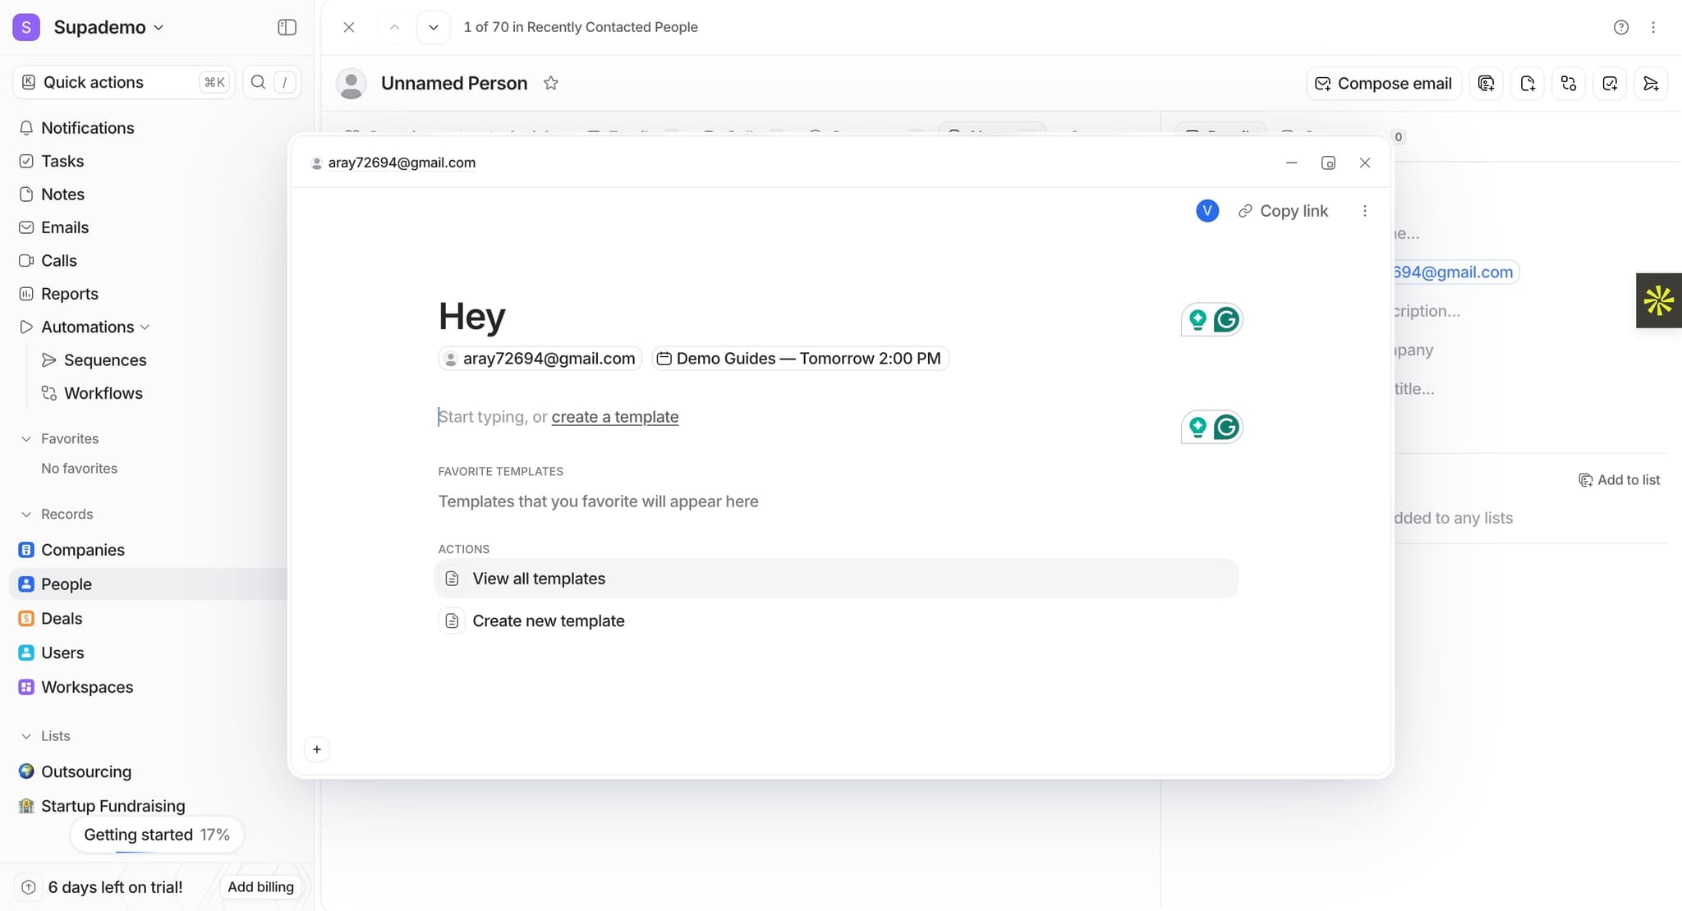Click View all templates under Actions
This screenshot has height=911, width=1682.
click(x=539, y=578)
